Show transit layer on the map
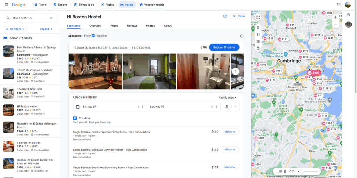Viewport: 357px width, 178px height. pyautogui.click(x=258, y=27)
